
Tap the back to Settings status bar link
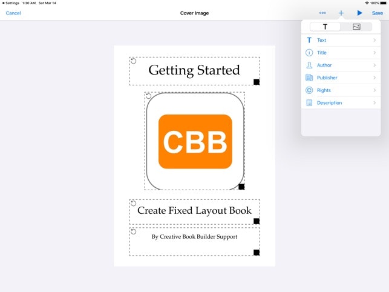click(x=11, y=3)
